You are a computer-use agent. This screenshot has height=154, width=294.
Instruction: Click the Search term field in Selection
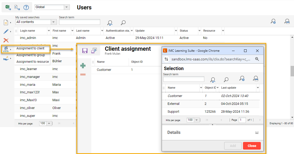(x=184, y=79)
